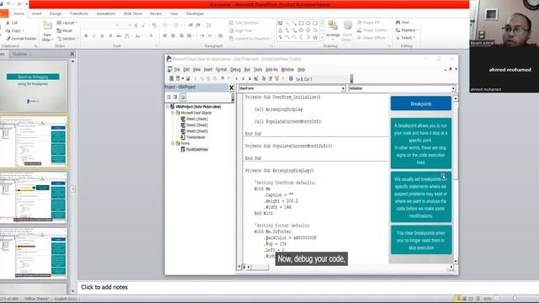
Task: Open the Shape Effects menu
Action: [x=372, y=37]
